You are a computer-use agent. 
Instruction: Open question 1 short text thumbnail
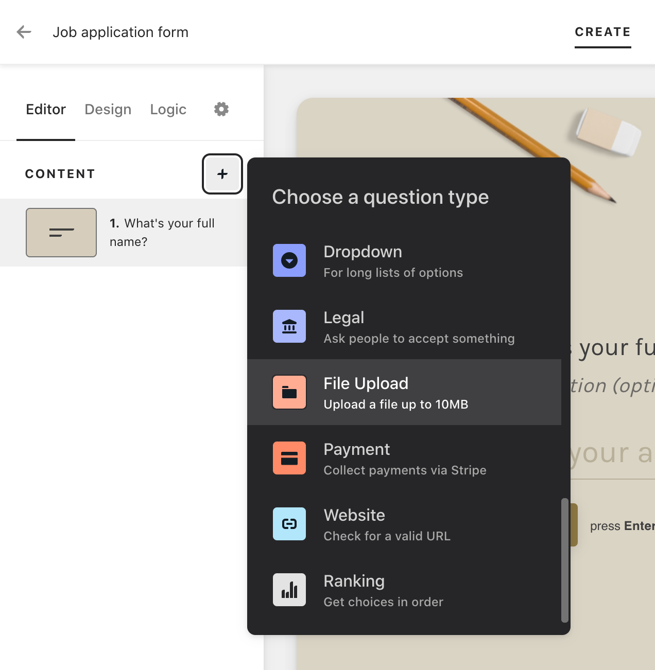pos(61,233)
